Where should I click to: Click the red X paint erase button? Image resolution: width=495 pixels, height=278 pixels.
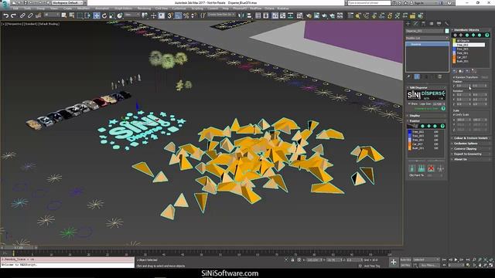[431, 168]
